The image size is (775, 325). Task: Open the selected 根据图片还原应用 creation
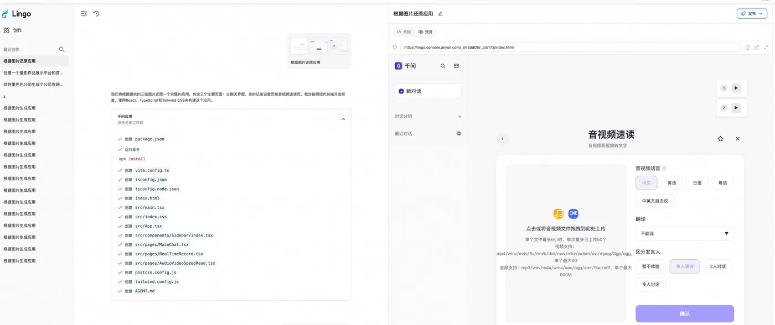tap(34, 61)
